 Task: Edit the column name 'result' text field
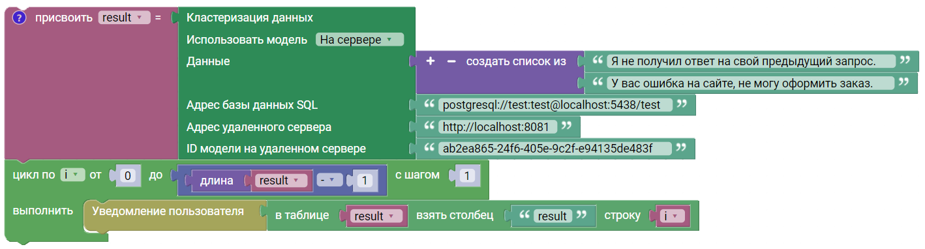553,216
